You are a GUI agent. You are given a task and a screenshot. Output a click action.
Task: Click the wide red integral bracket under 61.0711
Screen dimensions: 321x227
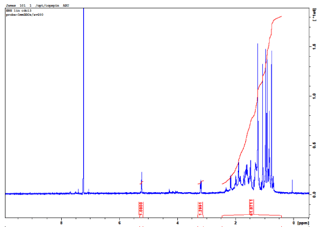pyautogui.click(x=252, y=216)
